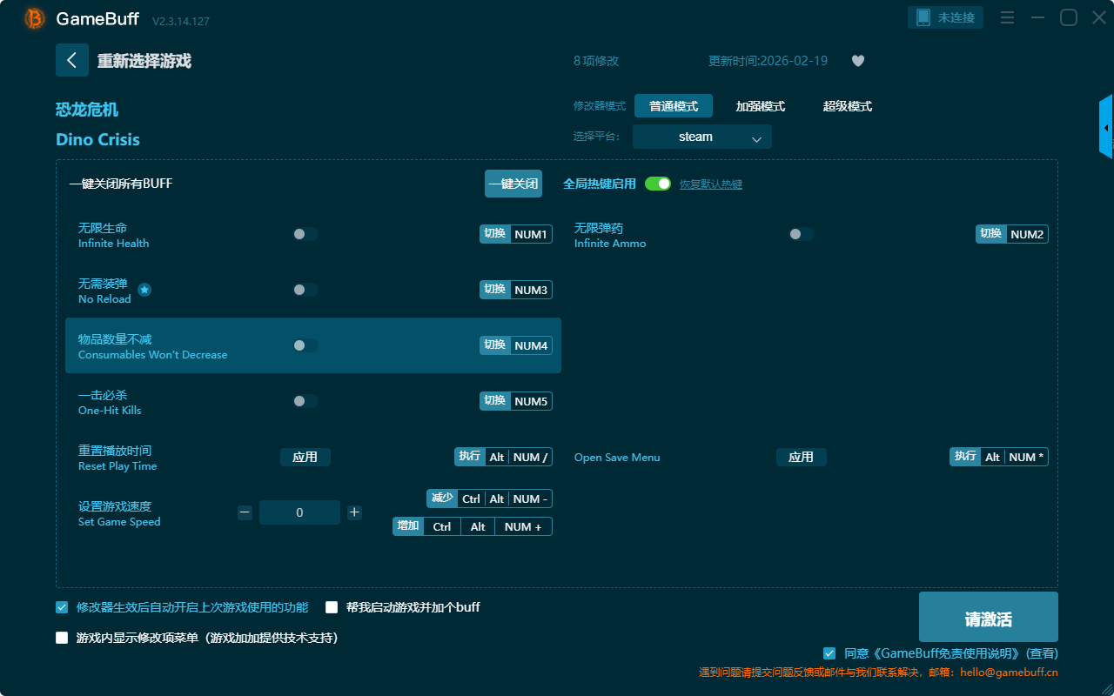Click the restore default hotkeys link

pos(710,184)
